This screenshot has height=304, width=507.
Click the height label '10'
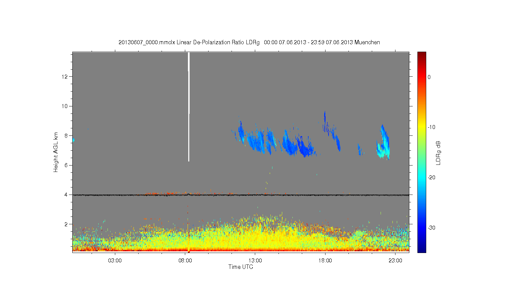65,106
